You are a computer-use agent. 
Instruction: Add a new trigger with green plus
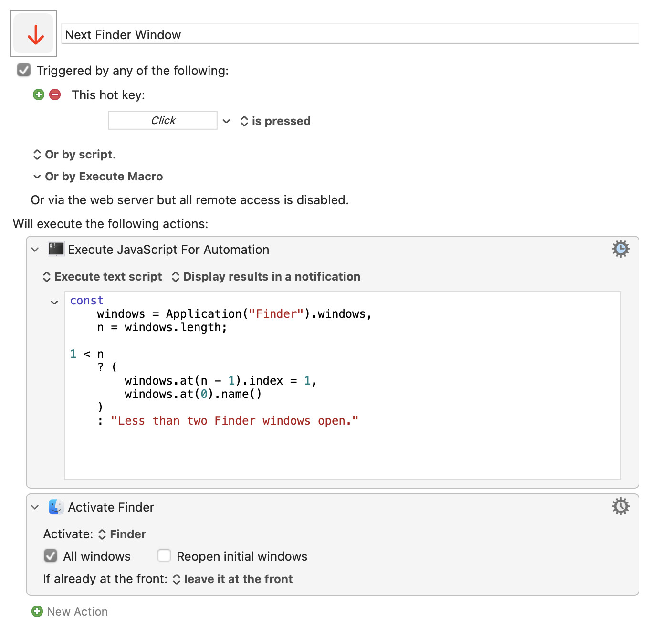(x=39, y=94)
